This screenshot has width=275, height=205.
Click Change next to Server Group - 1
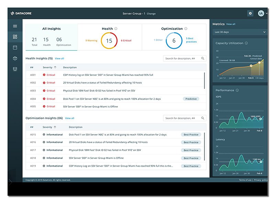coord(151,14)
